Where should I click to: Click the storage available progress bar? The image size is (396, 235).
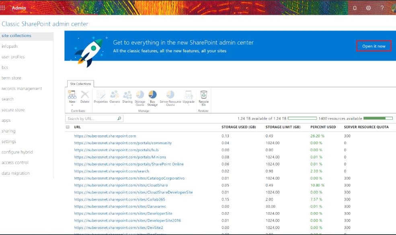click(x=302, y=118)
